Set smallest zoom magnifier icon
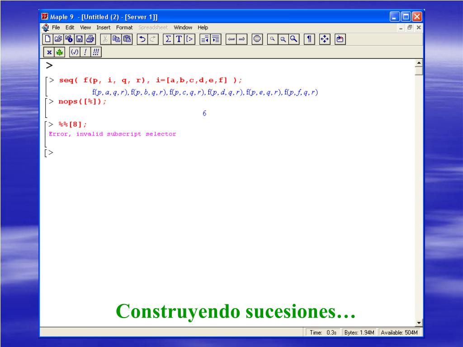 click(x=273, y=39)
